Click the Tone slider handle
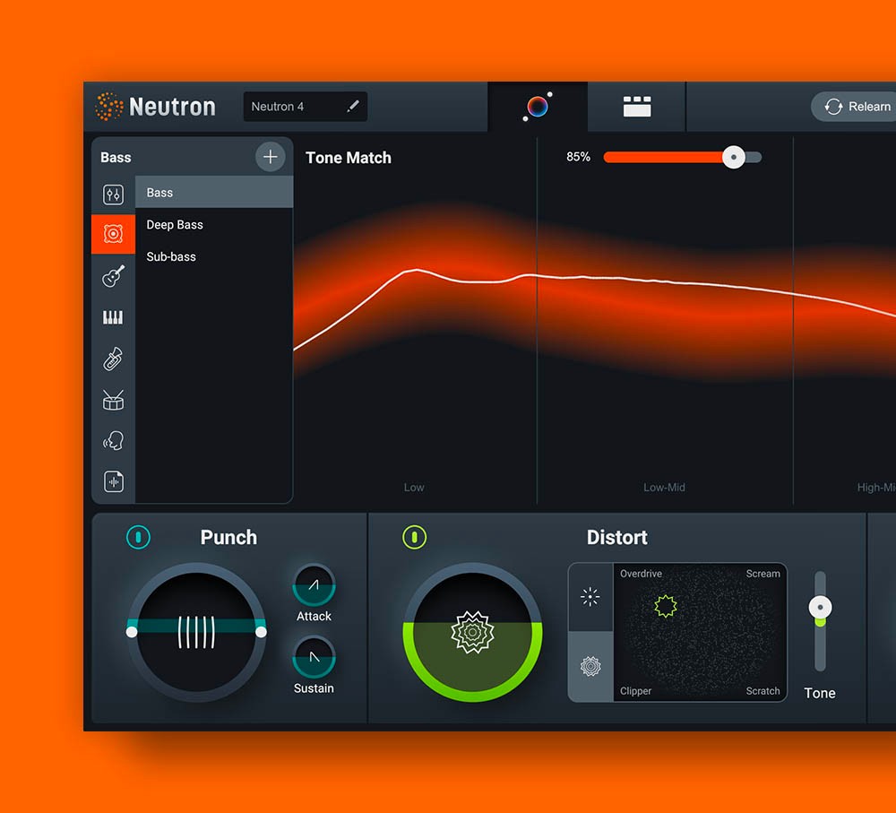 (820, 607)
